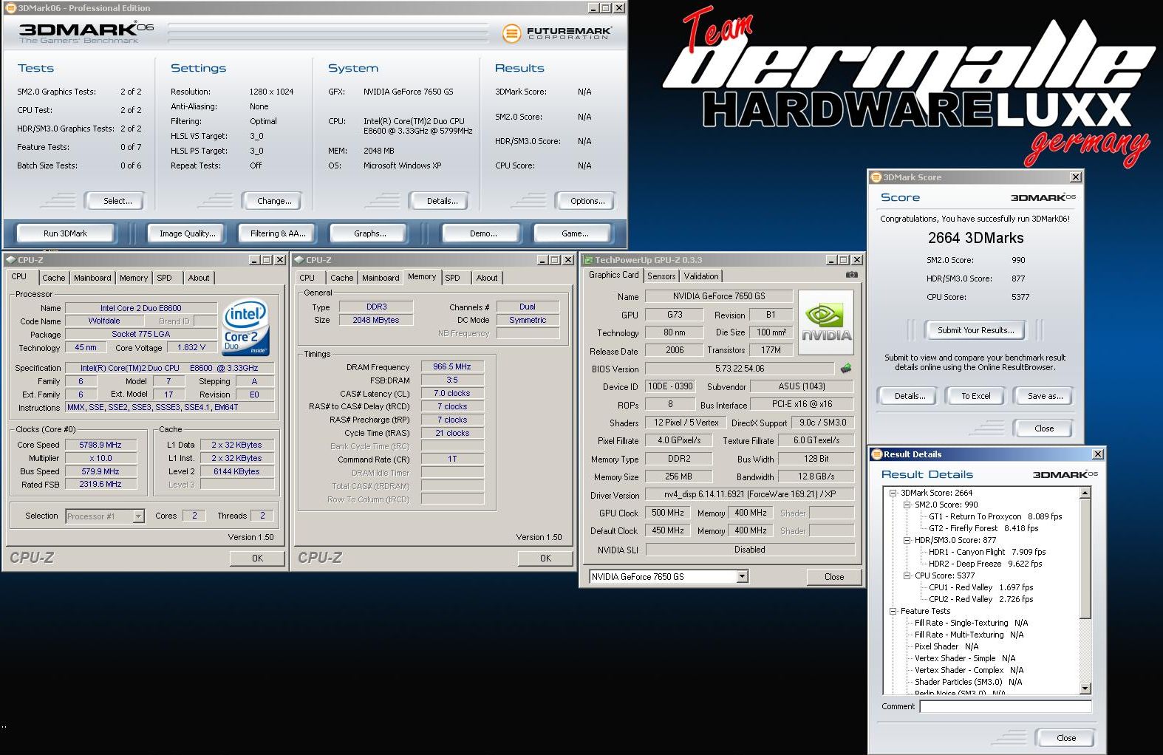Click the scroll-down arrow in Result Details
The height and width of the screenshot is (755, 1163).
(1085, 689)
